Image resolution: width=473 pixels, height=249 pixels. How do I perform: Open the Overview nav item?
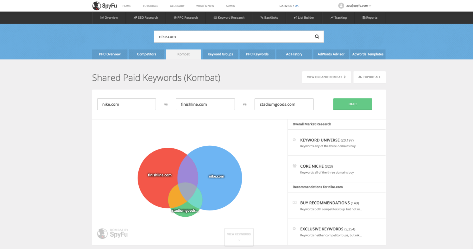[109, 18]
